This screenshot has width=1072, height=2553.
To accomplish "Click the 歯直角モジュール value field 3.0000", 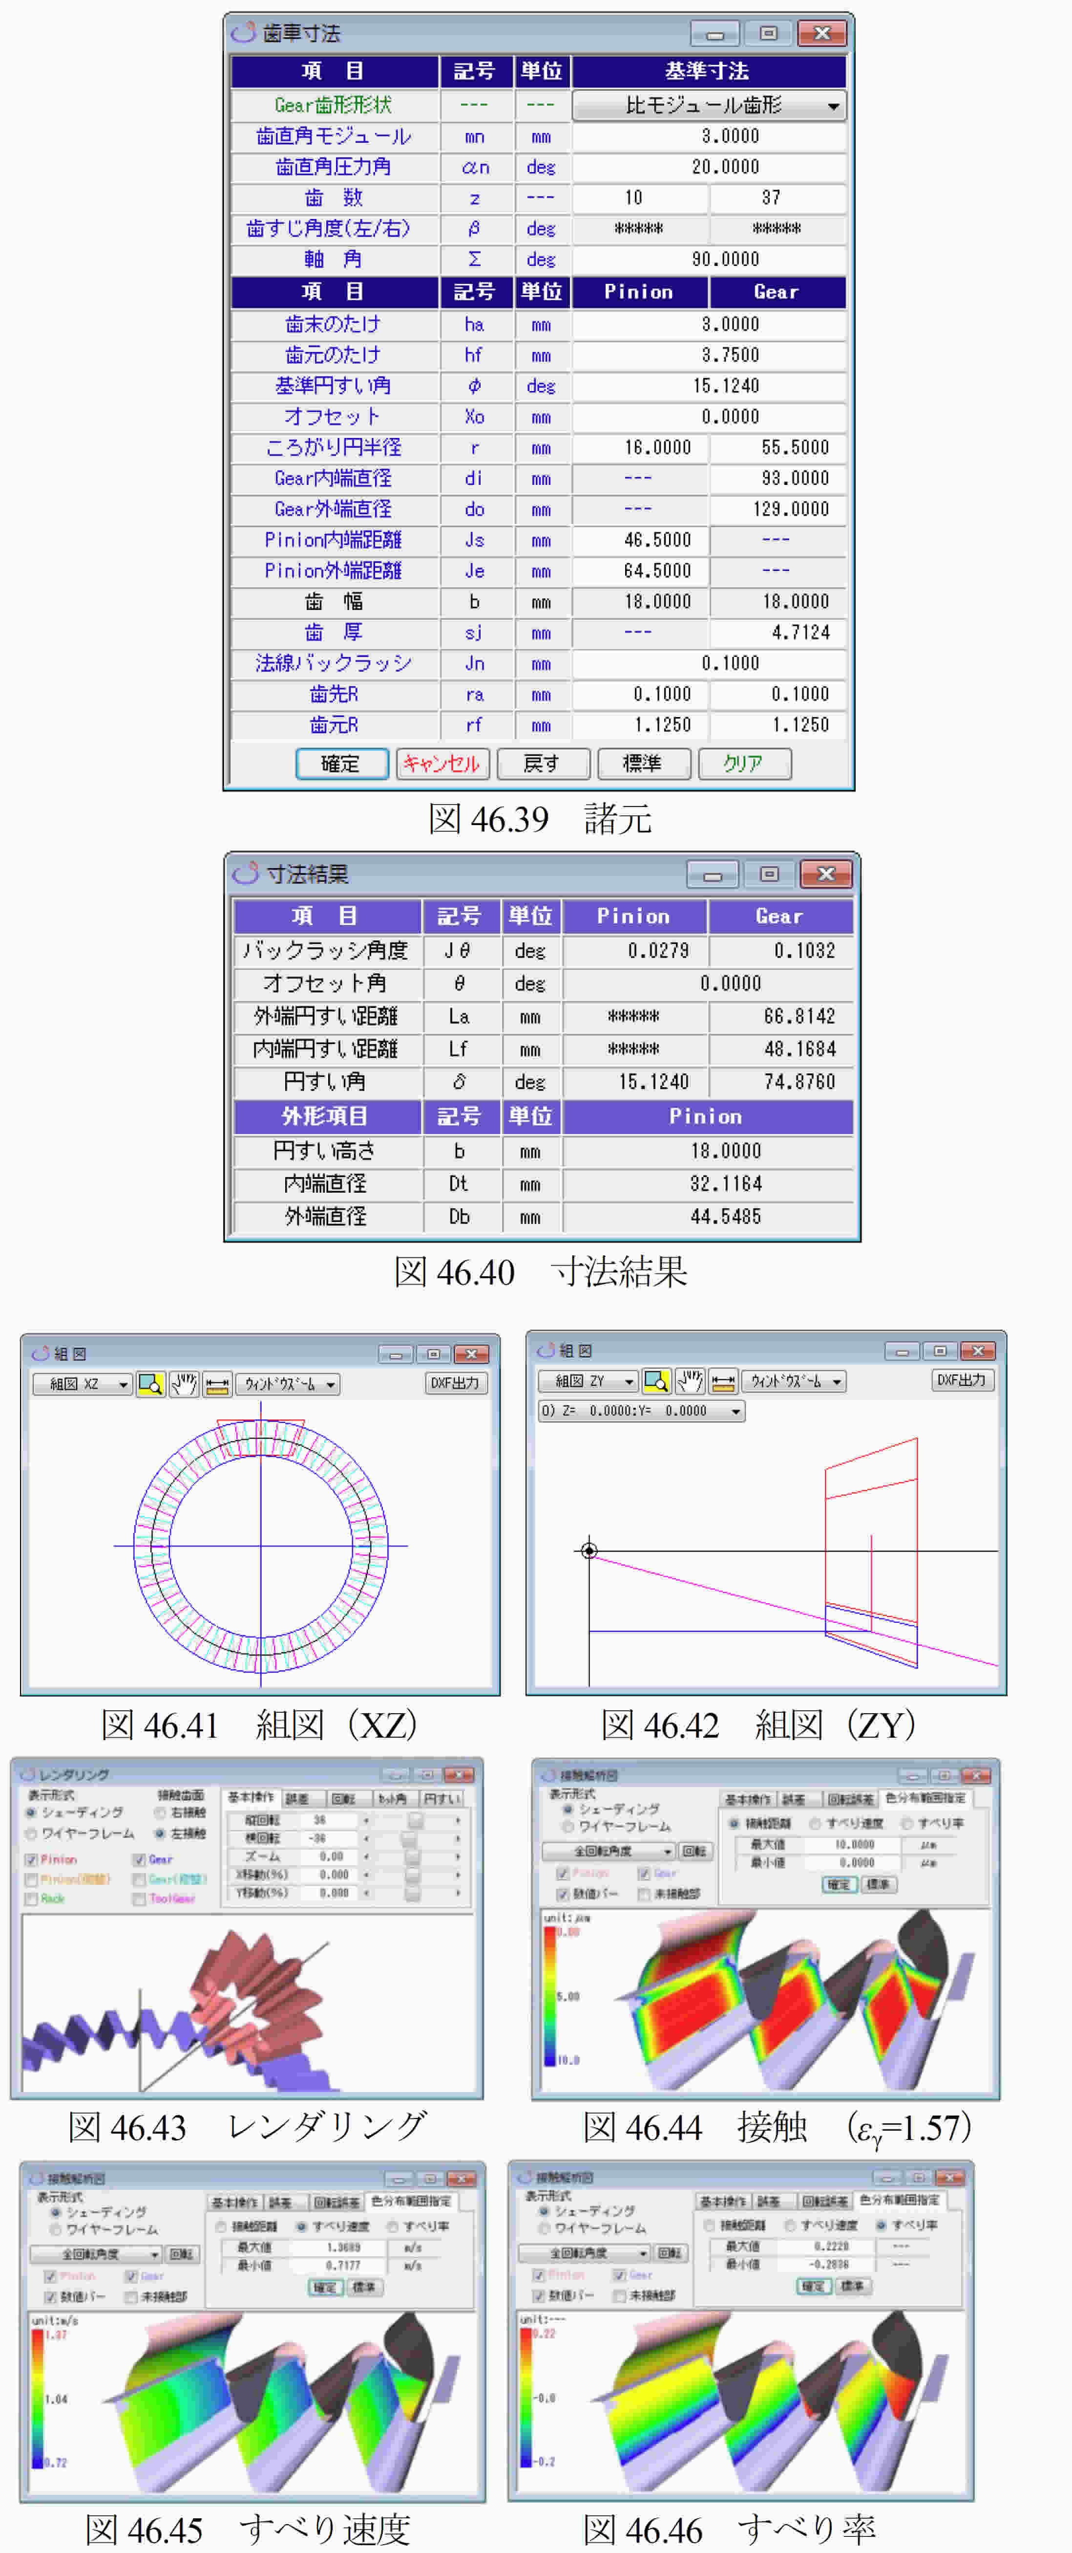I will click(709, 136).
